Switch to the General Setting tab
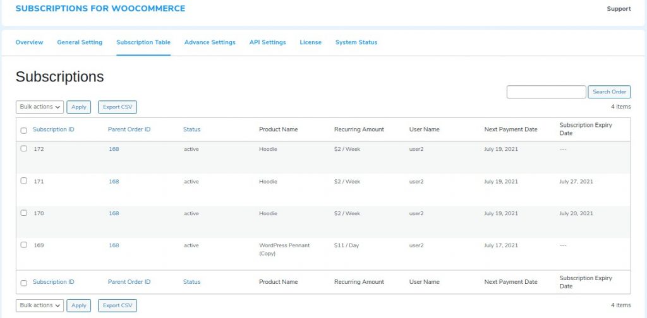Viewport: 647px width, 318px height. coord(80,42)
